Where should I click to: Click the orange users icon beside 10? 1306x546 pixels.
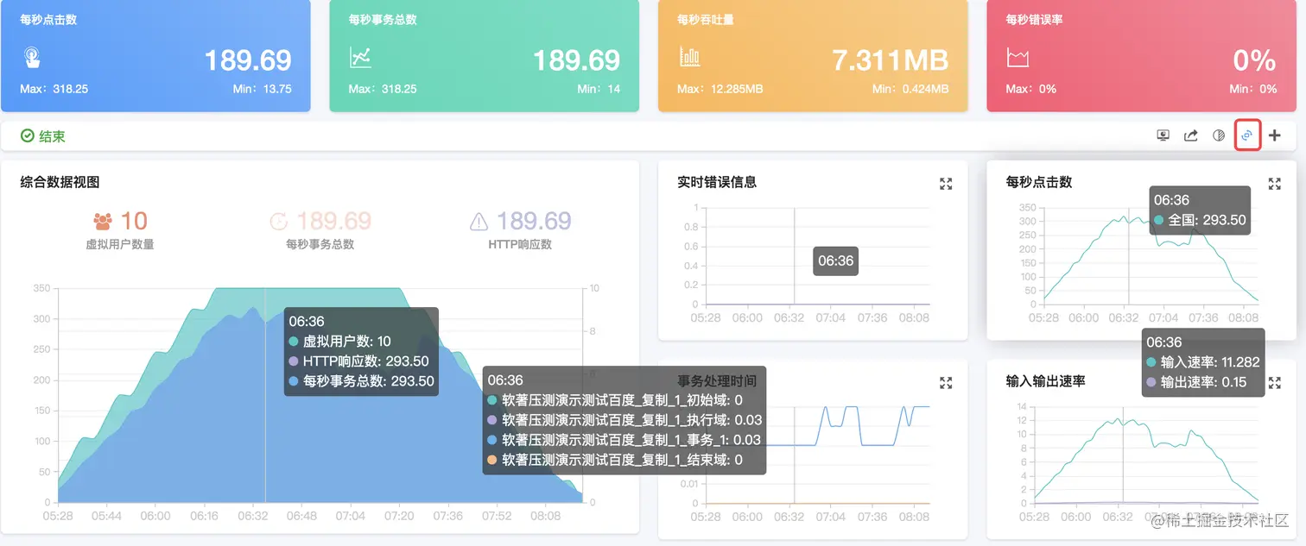coord(103,221)
